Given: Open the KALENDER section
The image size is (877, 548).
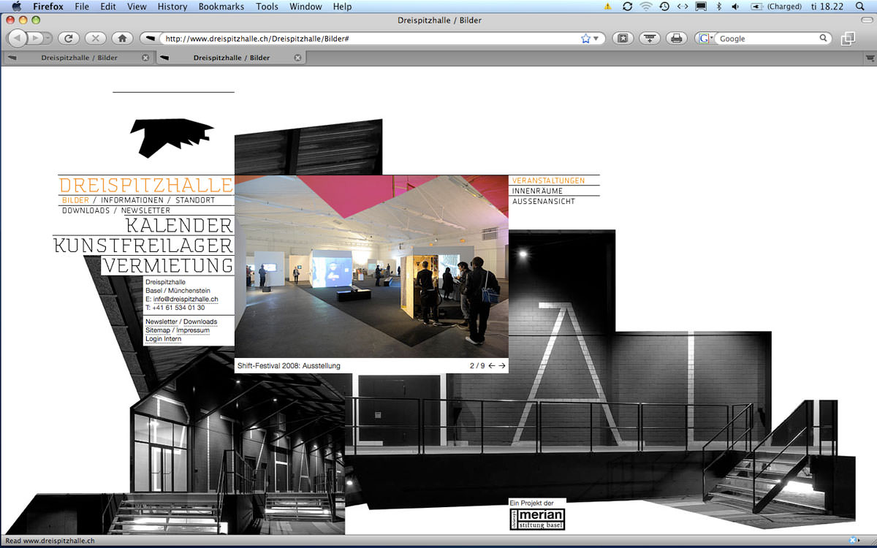Looking at the screenshot, I should point(179,225).
